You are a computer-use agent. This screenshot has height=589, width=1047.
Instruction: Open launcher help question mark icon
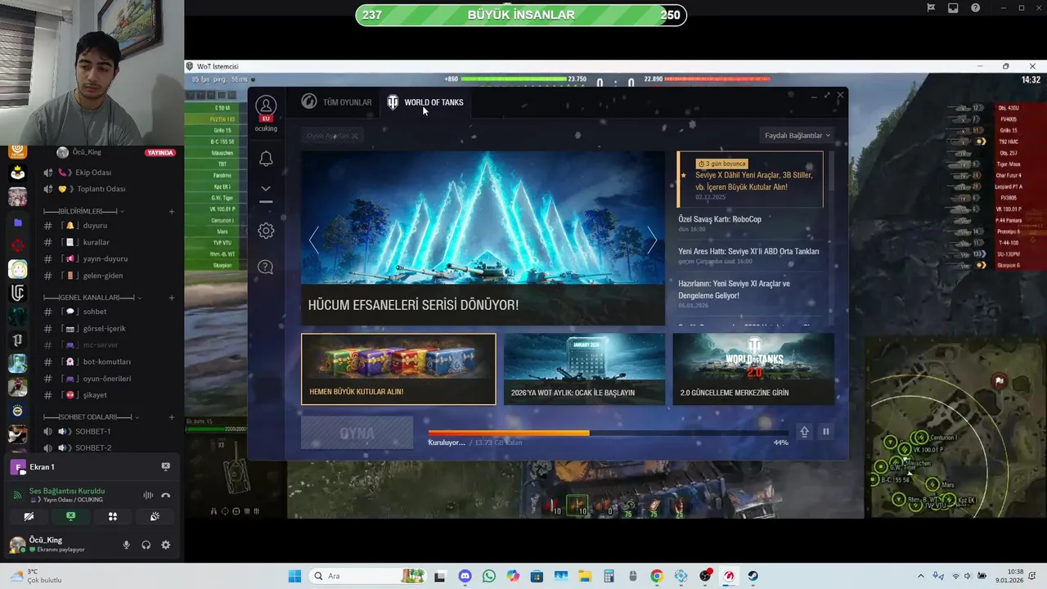coord(266,267)
